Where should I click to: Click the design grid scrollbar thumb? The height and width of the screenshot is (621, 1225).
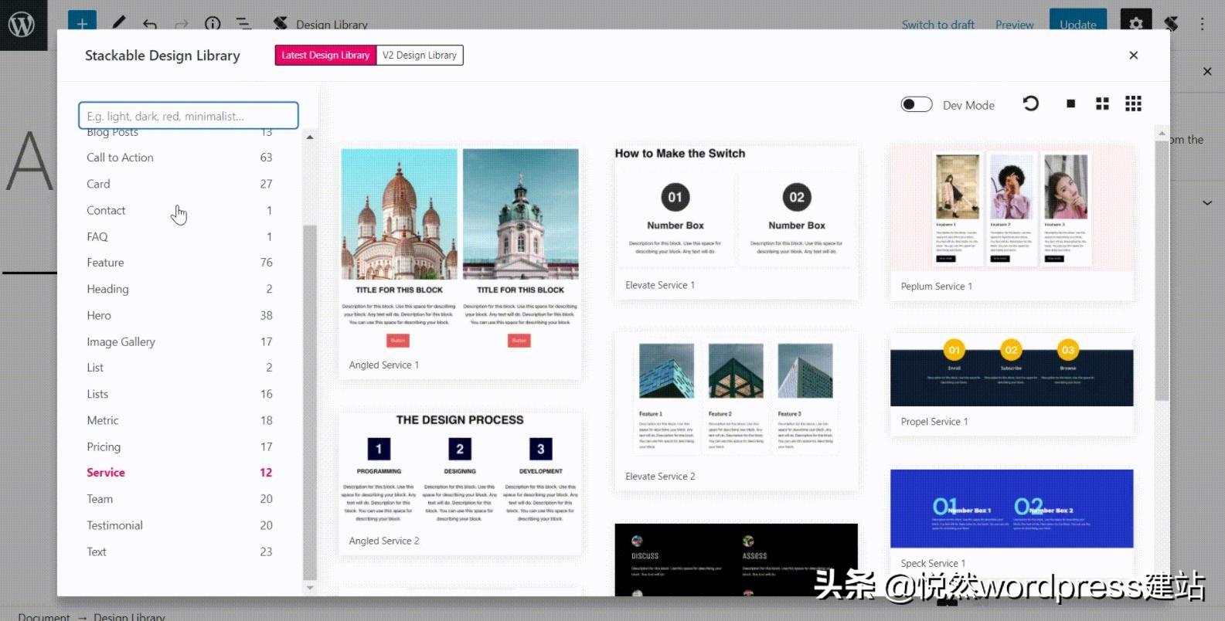(1162, 270)
